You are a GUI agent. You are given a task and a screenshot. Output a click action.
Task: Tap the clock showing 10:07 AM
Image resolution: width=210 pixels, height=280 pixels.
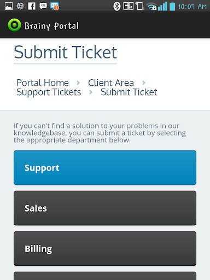coord(192,7)
